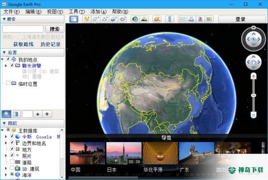Viewport: 268px width, 180px height.
Task: Click move-up arrow on hand joystick
Action: [x=253, y=56]
